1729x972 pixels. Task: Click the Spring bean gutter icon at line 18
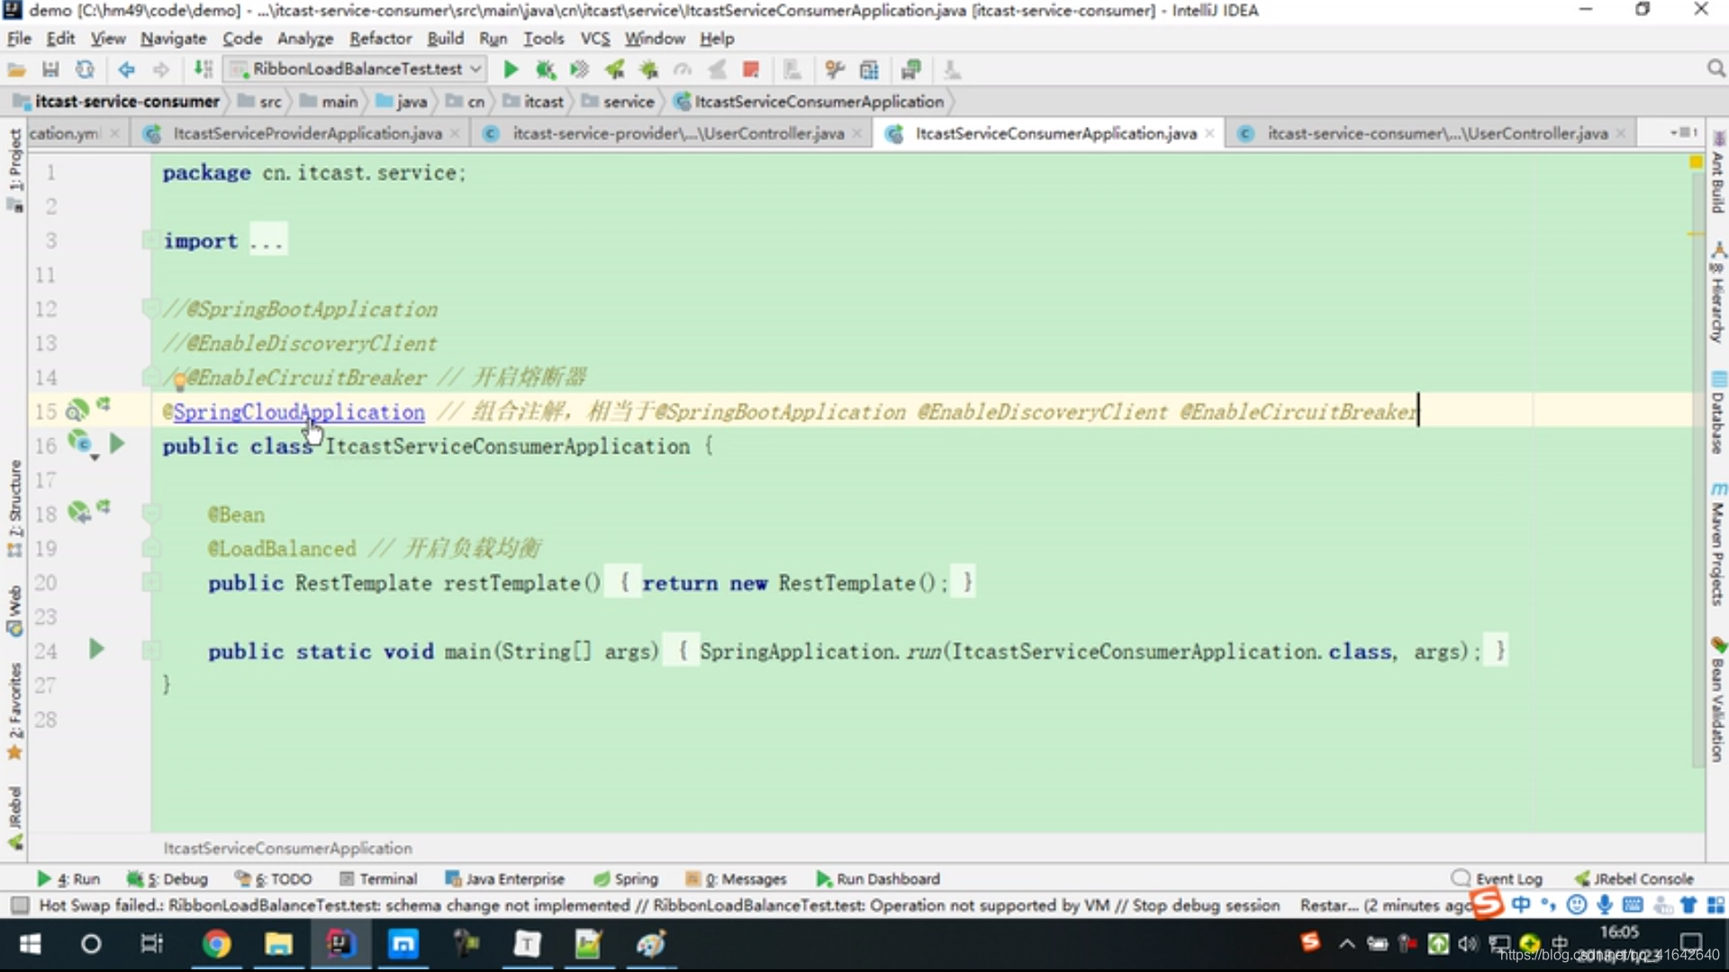click(79, 512)
